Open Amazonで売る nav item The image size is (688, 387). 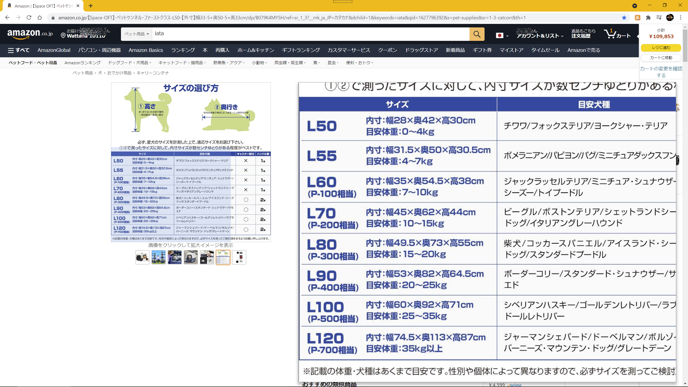point(584,50)
